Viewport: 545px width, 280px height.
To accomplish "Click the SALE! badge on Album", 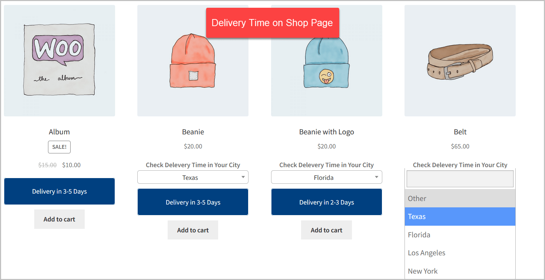I will [59, 147].
